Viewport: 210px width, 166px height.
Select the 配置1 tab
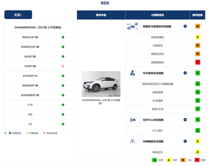point(18,15)
